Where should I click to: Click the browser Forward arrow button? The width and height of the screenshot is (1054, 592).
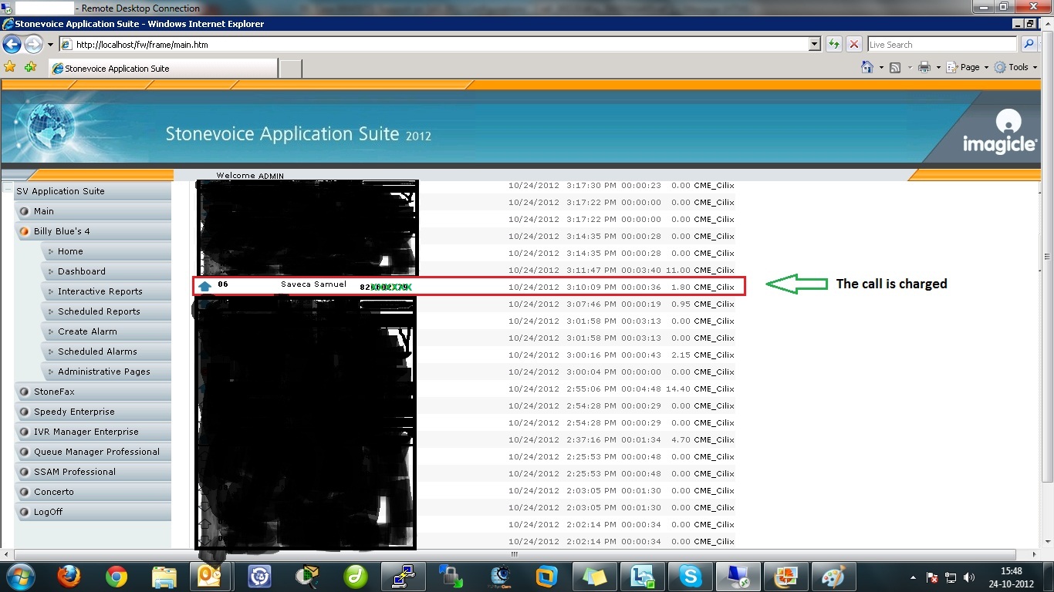coord(33,44)
